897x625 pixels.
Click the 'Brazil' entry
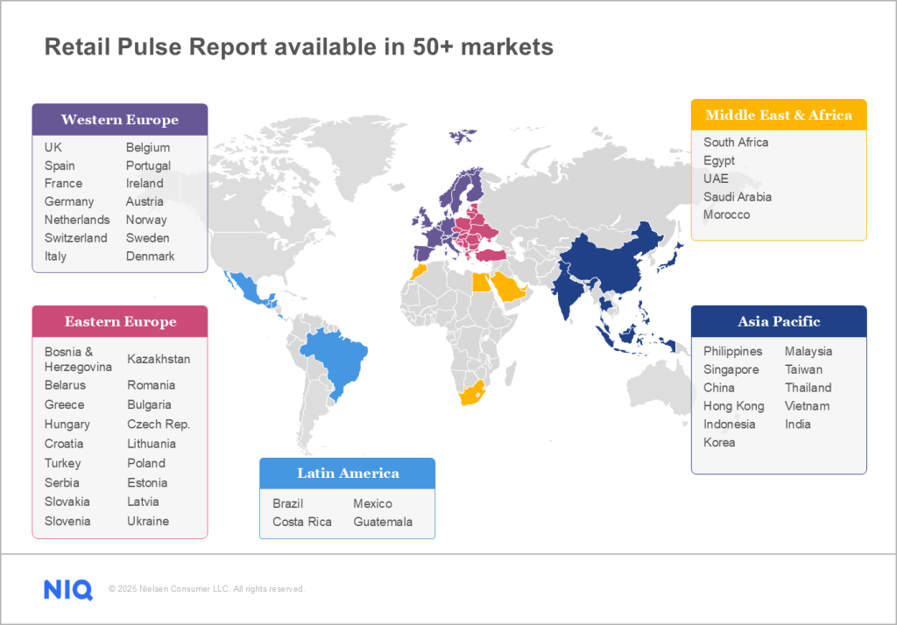[x=287, y=504]
